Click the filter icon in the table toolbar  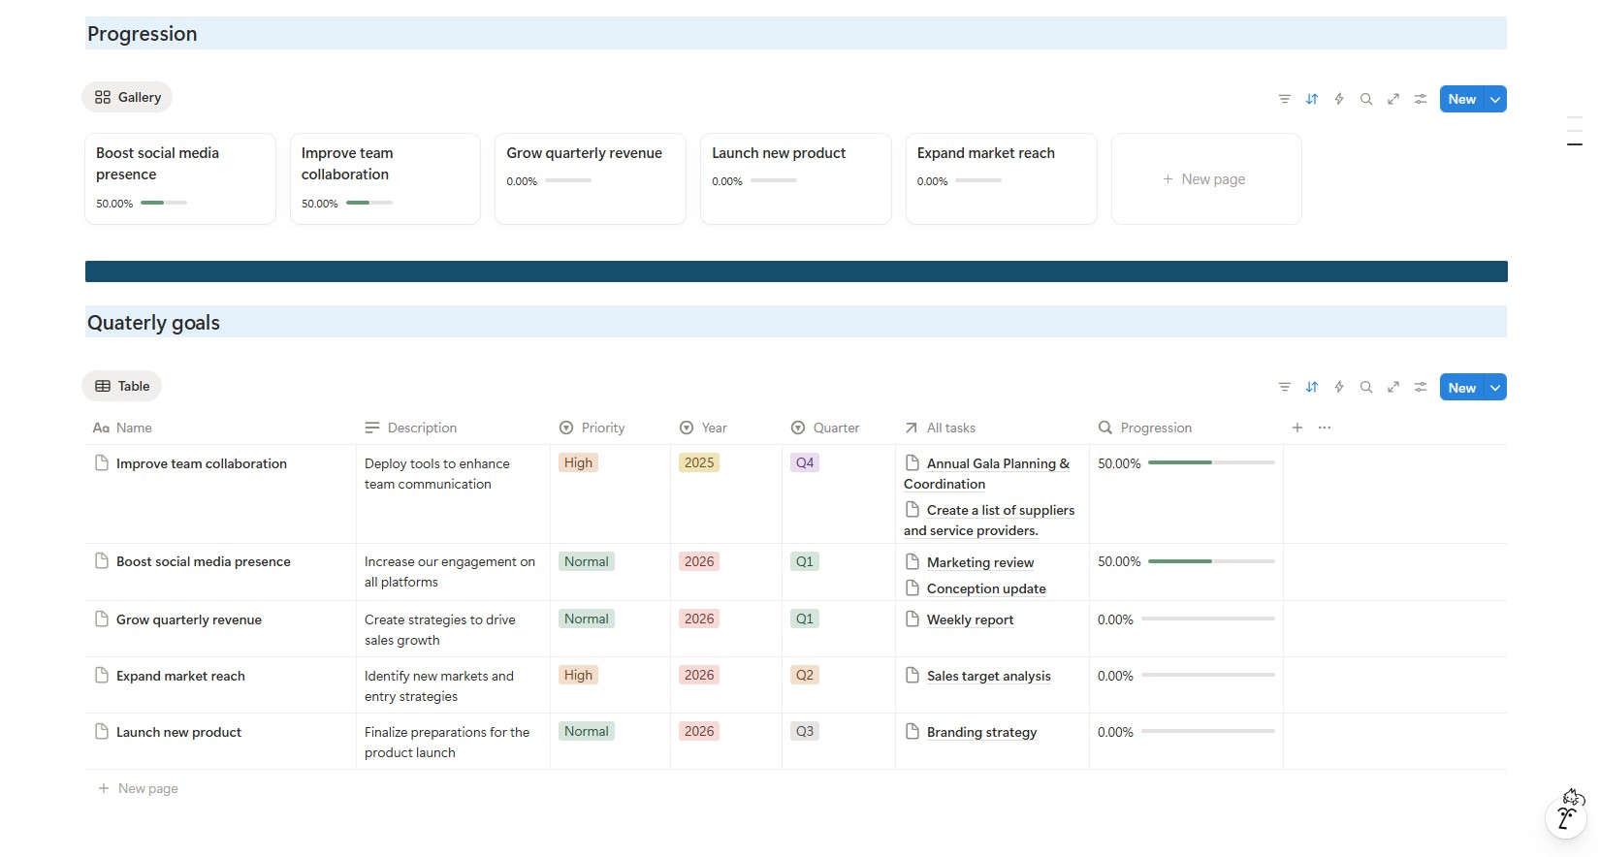(x=1284, y=387)
